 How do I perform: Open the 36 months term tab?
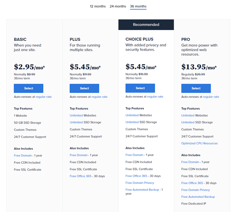(x=138, y=6)
